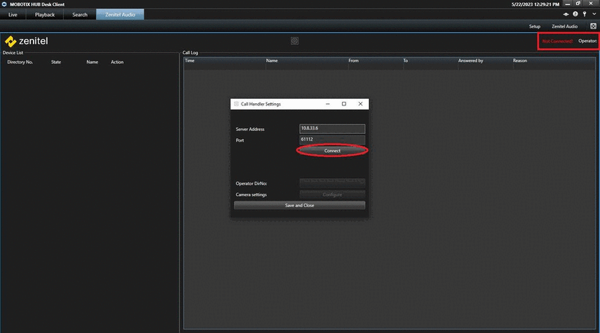Open the Zenitel Audio toolbar dropdown
This screenshot has width=600, height=333.
click(564, 26)
